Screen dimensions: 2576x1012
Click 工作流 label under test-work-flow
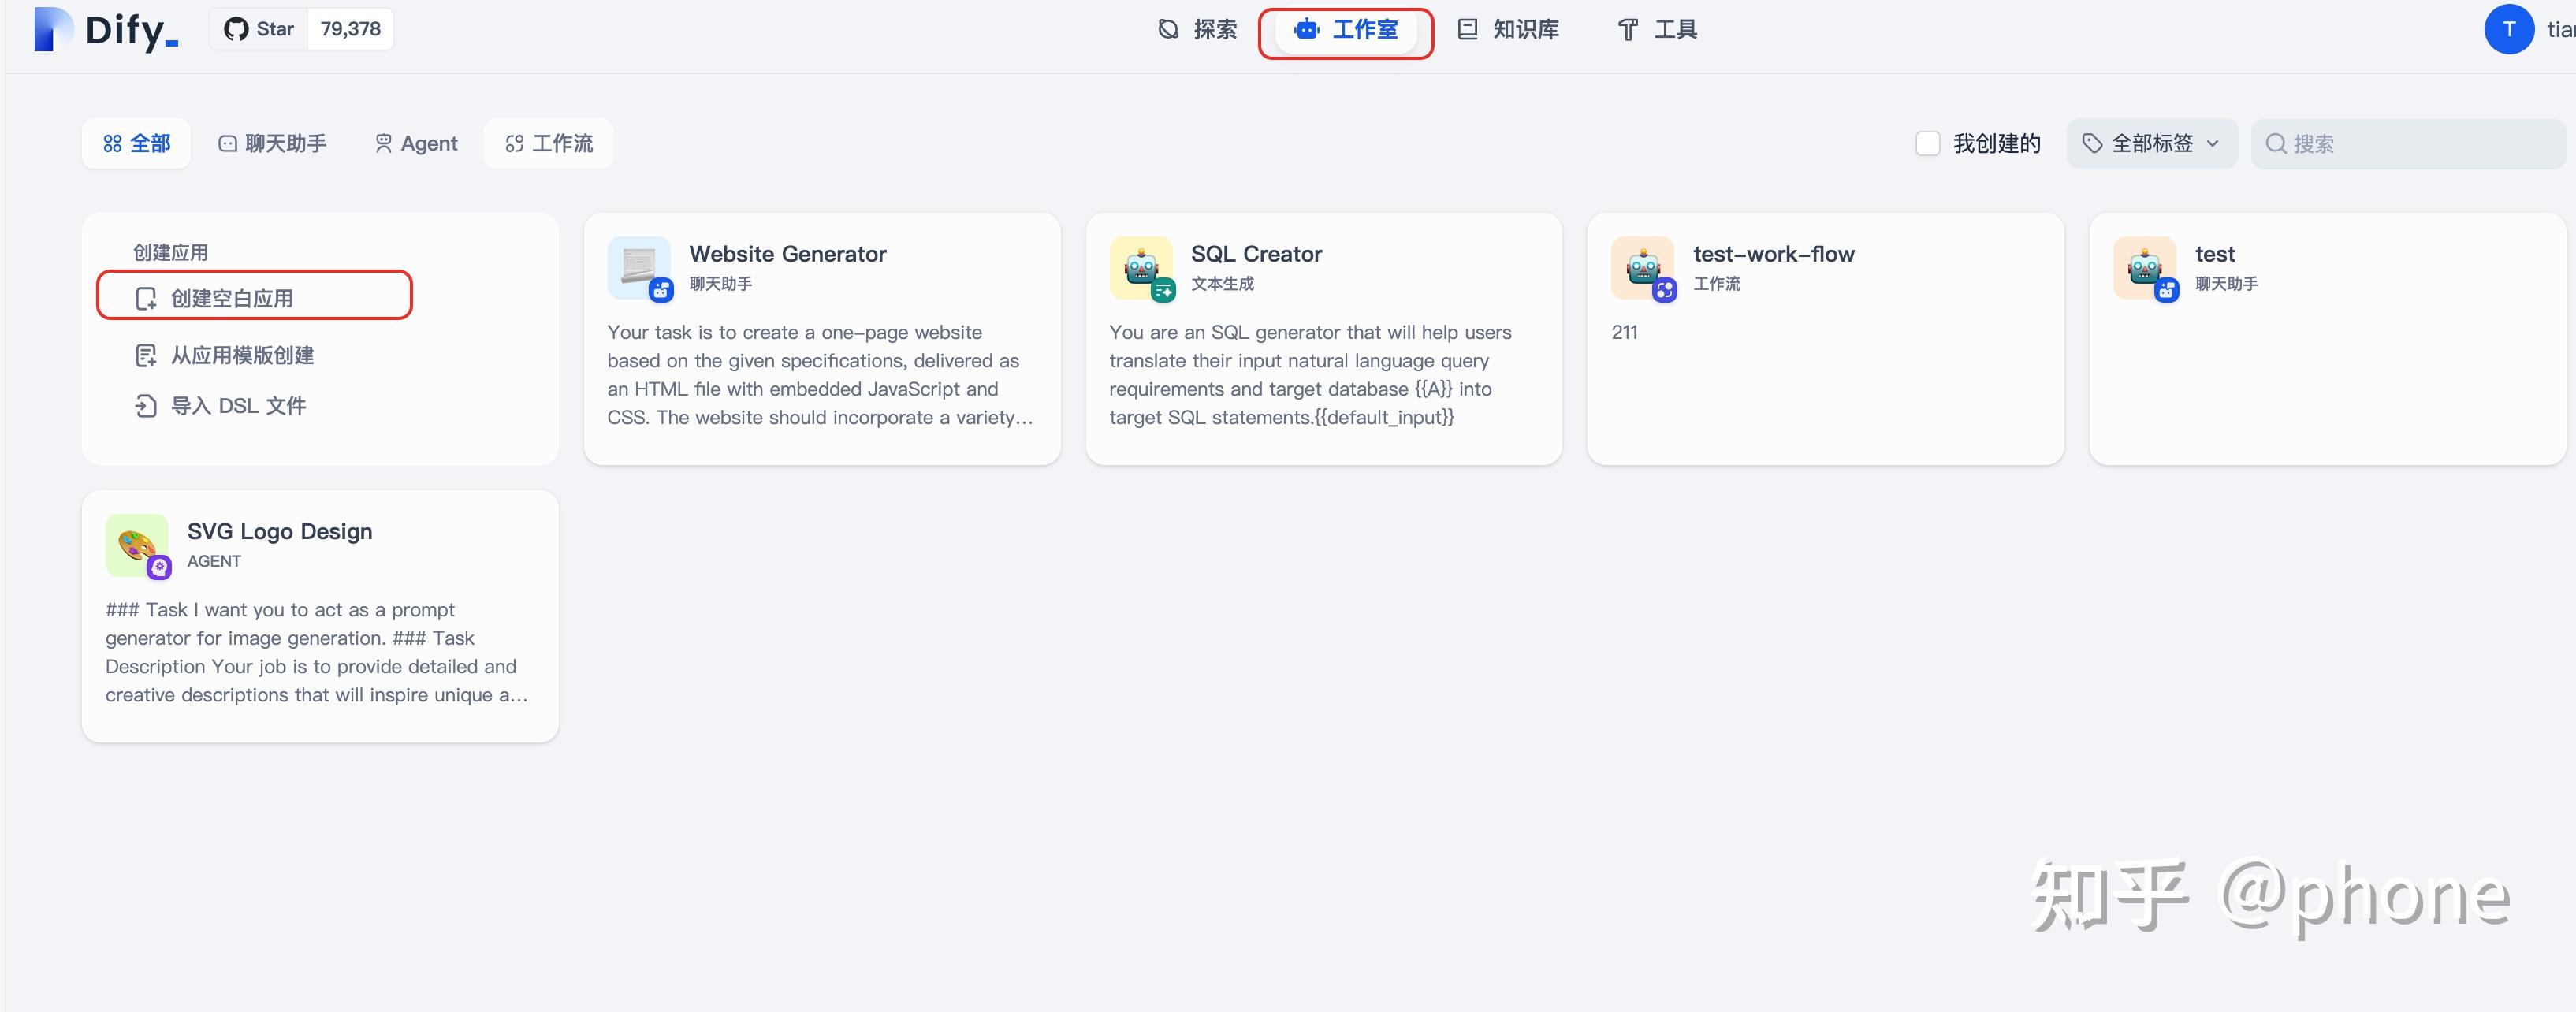point(1716,284)
